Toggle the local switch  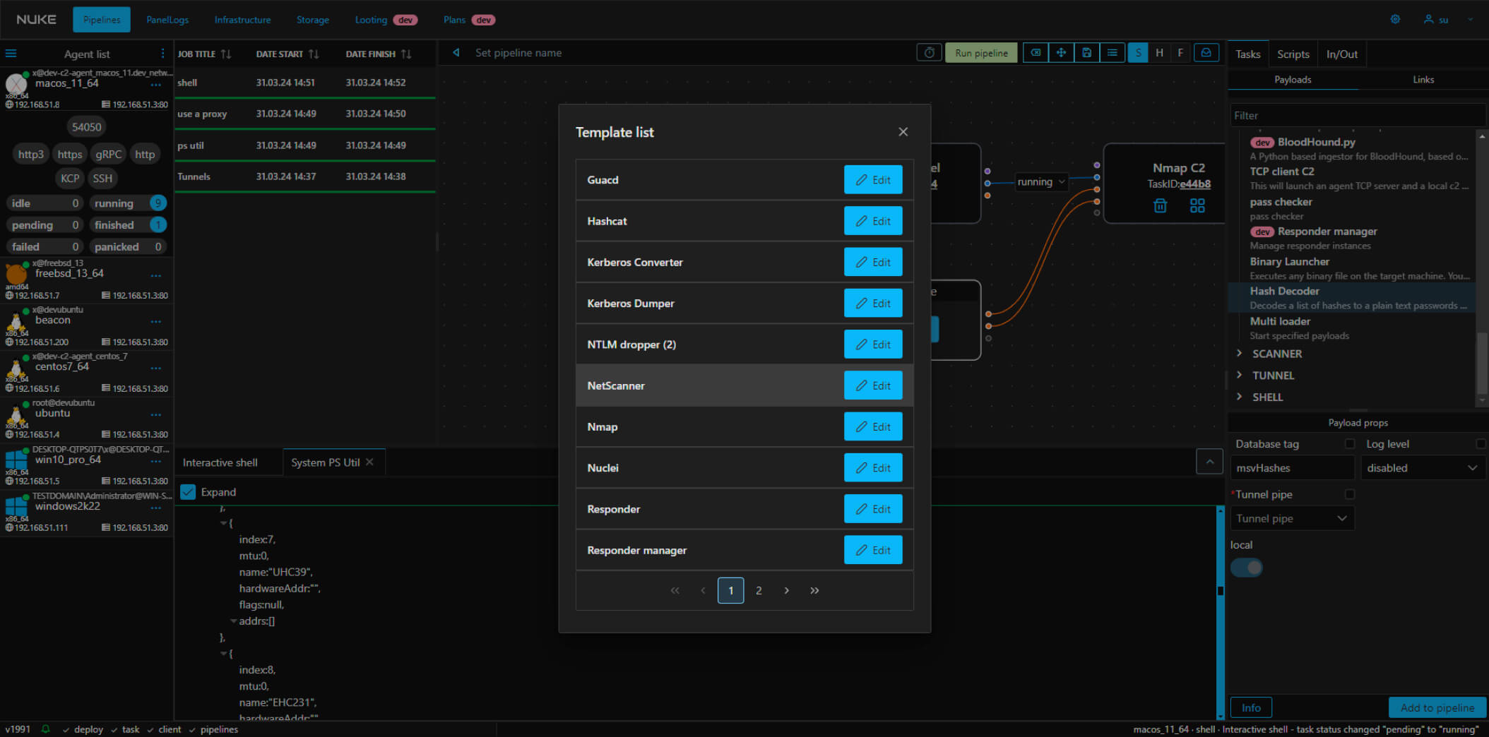pyautogui.click(x=1247, y=568)
